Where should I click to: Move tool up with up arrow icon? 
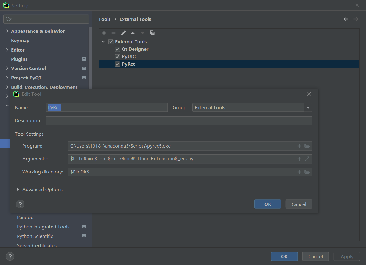coord(133,33)
